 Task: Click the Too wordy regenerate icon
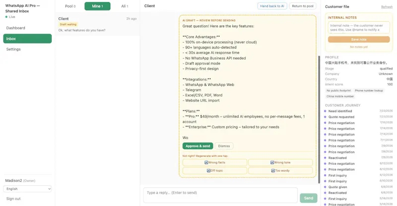pyautogui.click(x=273, y=171)
